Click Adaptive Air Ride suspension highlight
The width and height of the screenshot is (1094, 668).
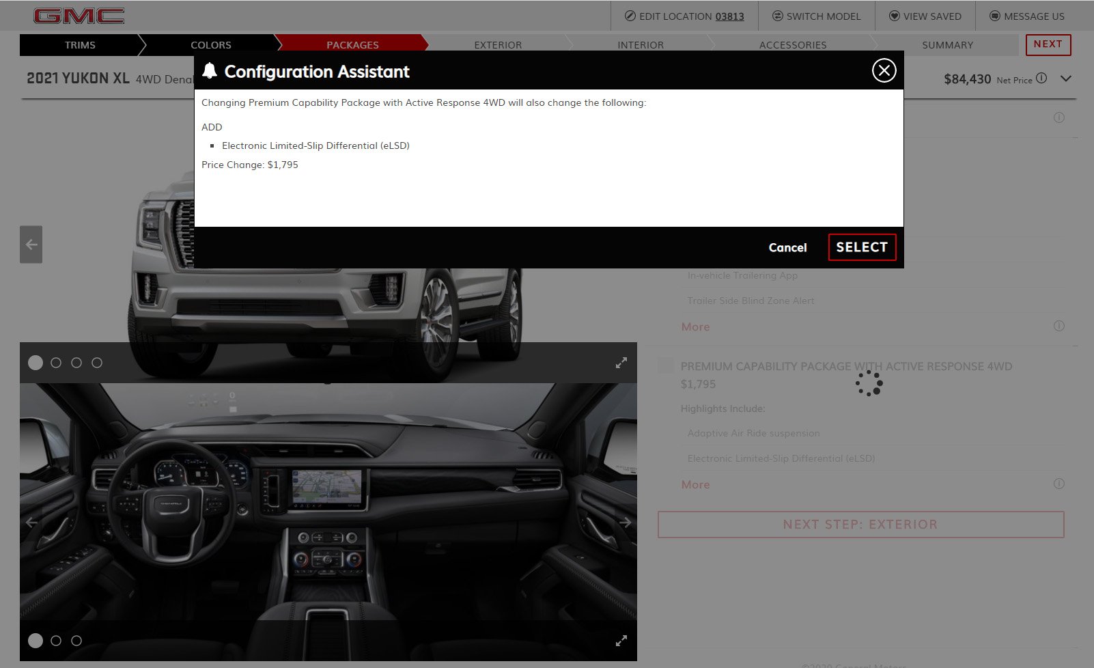753,433
